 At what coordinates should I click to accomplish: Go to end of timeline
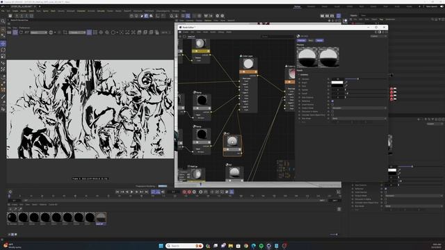[147, 192]
